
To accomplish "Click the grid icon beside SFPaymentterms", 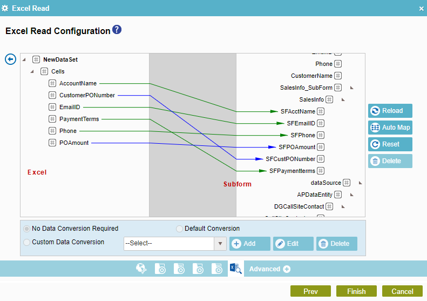I will point(321,171).
